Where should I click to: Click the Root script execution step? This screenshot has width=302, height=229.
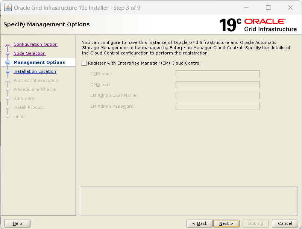point(36,80)
